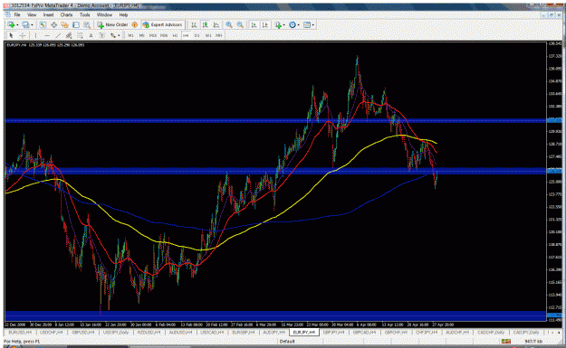Select the H4 timeframe button

tap(186, 35)
